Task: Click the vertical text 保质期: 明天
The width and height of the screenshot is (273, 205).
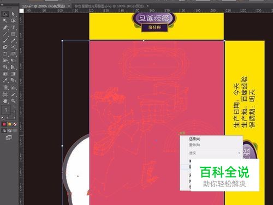Action: (252, 108)
